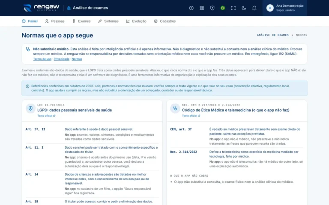Toggle dark mode moon icon

(244, 8)
